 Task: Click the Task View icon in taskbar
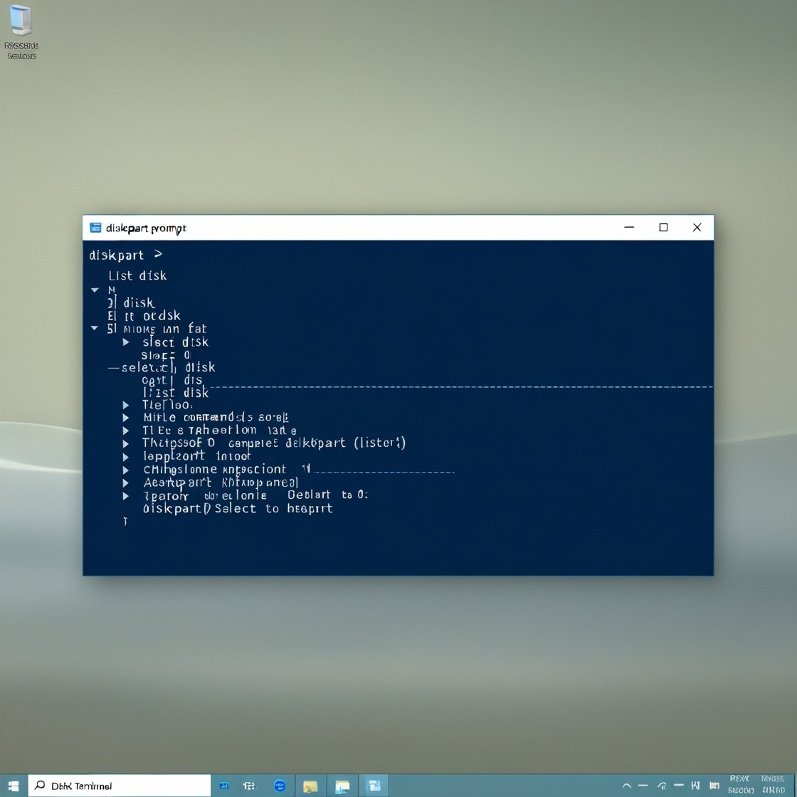coord(249,786)
